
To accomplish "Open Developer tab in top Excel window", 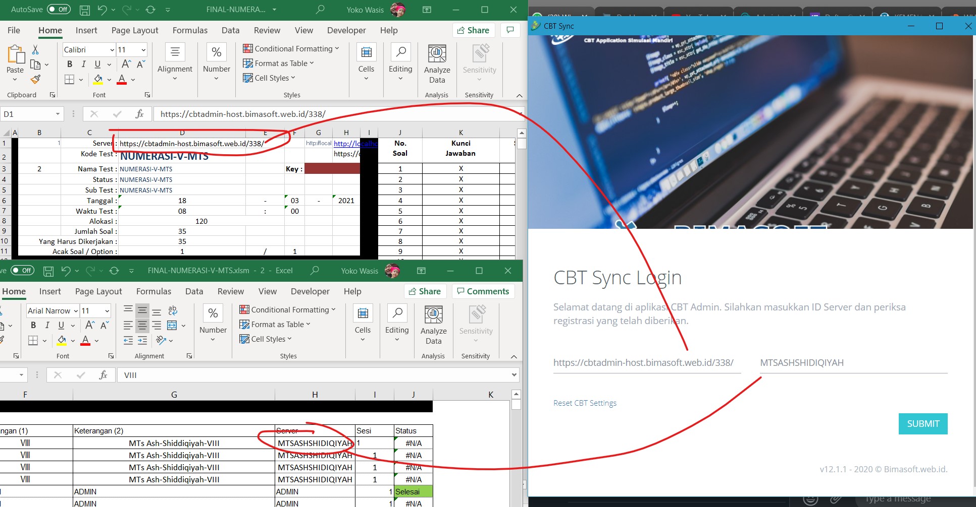I will point(346,30).
